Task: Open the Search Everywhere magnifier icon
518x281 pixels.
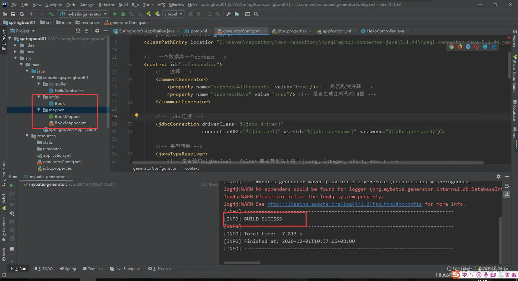Action: tap(256, 14)
